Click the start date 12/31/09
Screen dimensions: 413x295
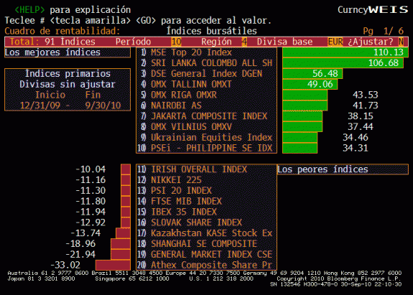(40, 106)
